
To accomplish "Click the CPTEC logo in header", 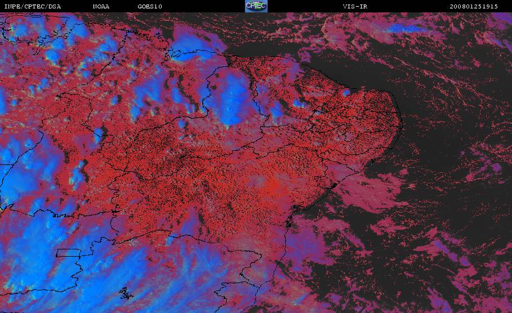I will (256, 6).
